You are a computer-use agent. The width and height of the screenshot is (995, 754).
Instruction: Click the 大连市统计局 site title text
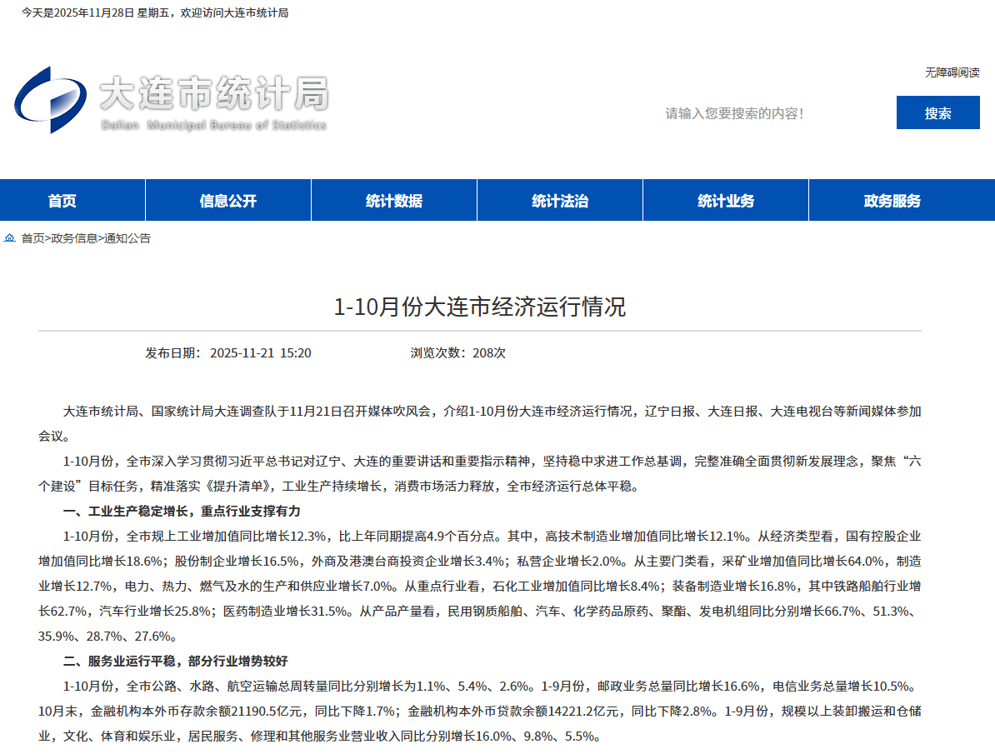pos(213,94)
